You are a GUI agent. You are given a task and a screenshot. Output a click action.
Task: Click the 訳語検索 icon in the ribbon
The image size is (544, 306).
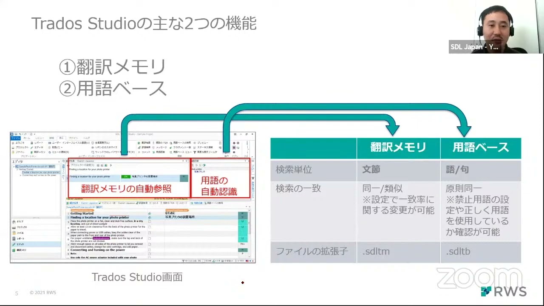point(139,147)
